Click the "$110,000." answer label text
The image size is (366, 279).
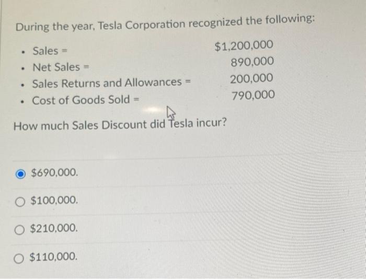[x=55, y=257]
